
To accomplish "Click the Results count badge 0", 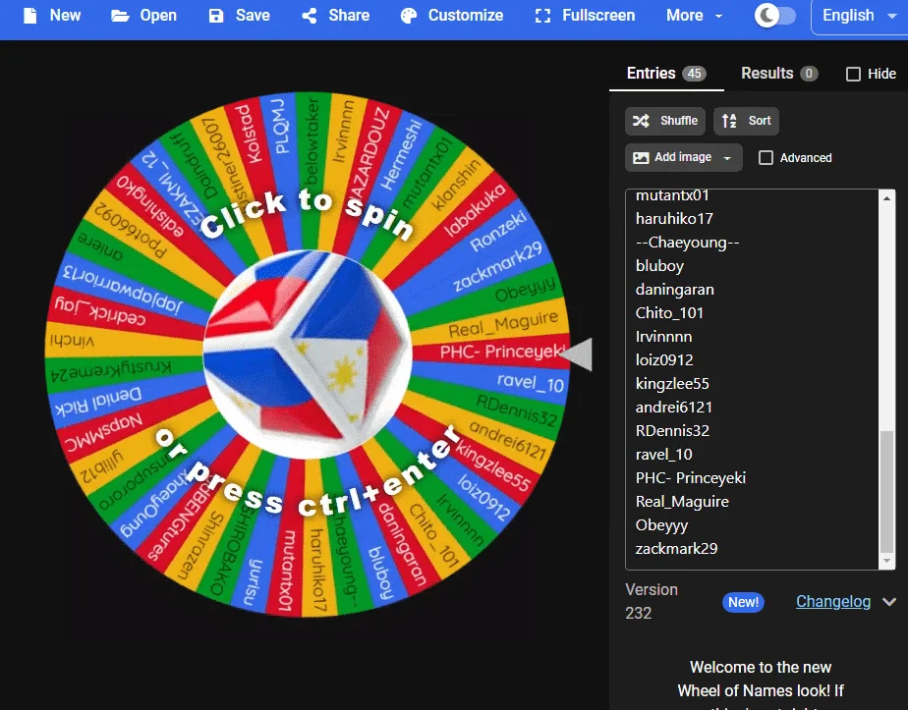I will (809, 74).
